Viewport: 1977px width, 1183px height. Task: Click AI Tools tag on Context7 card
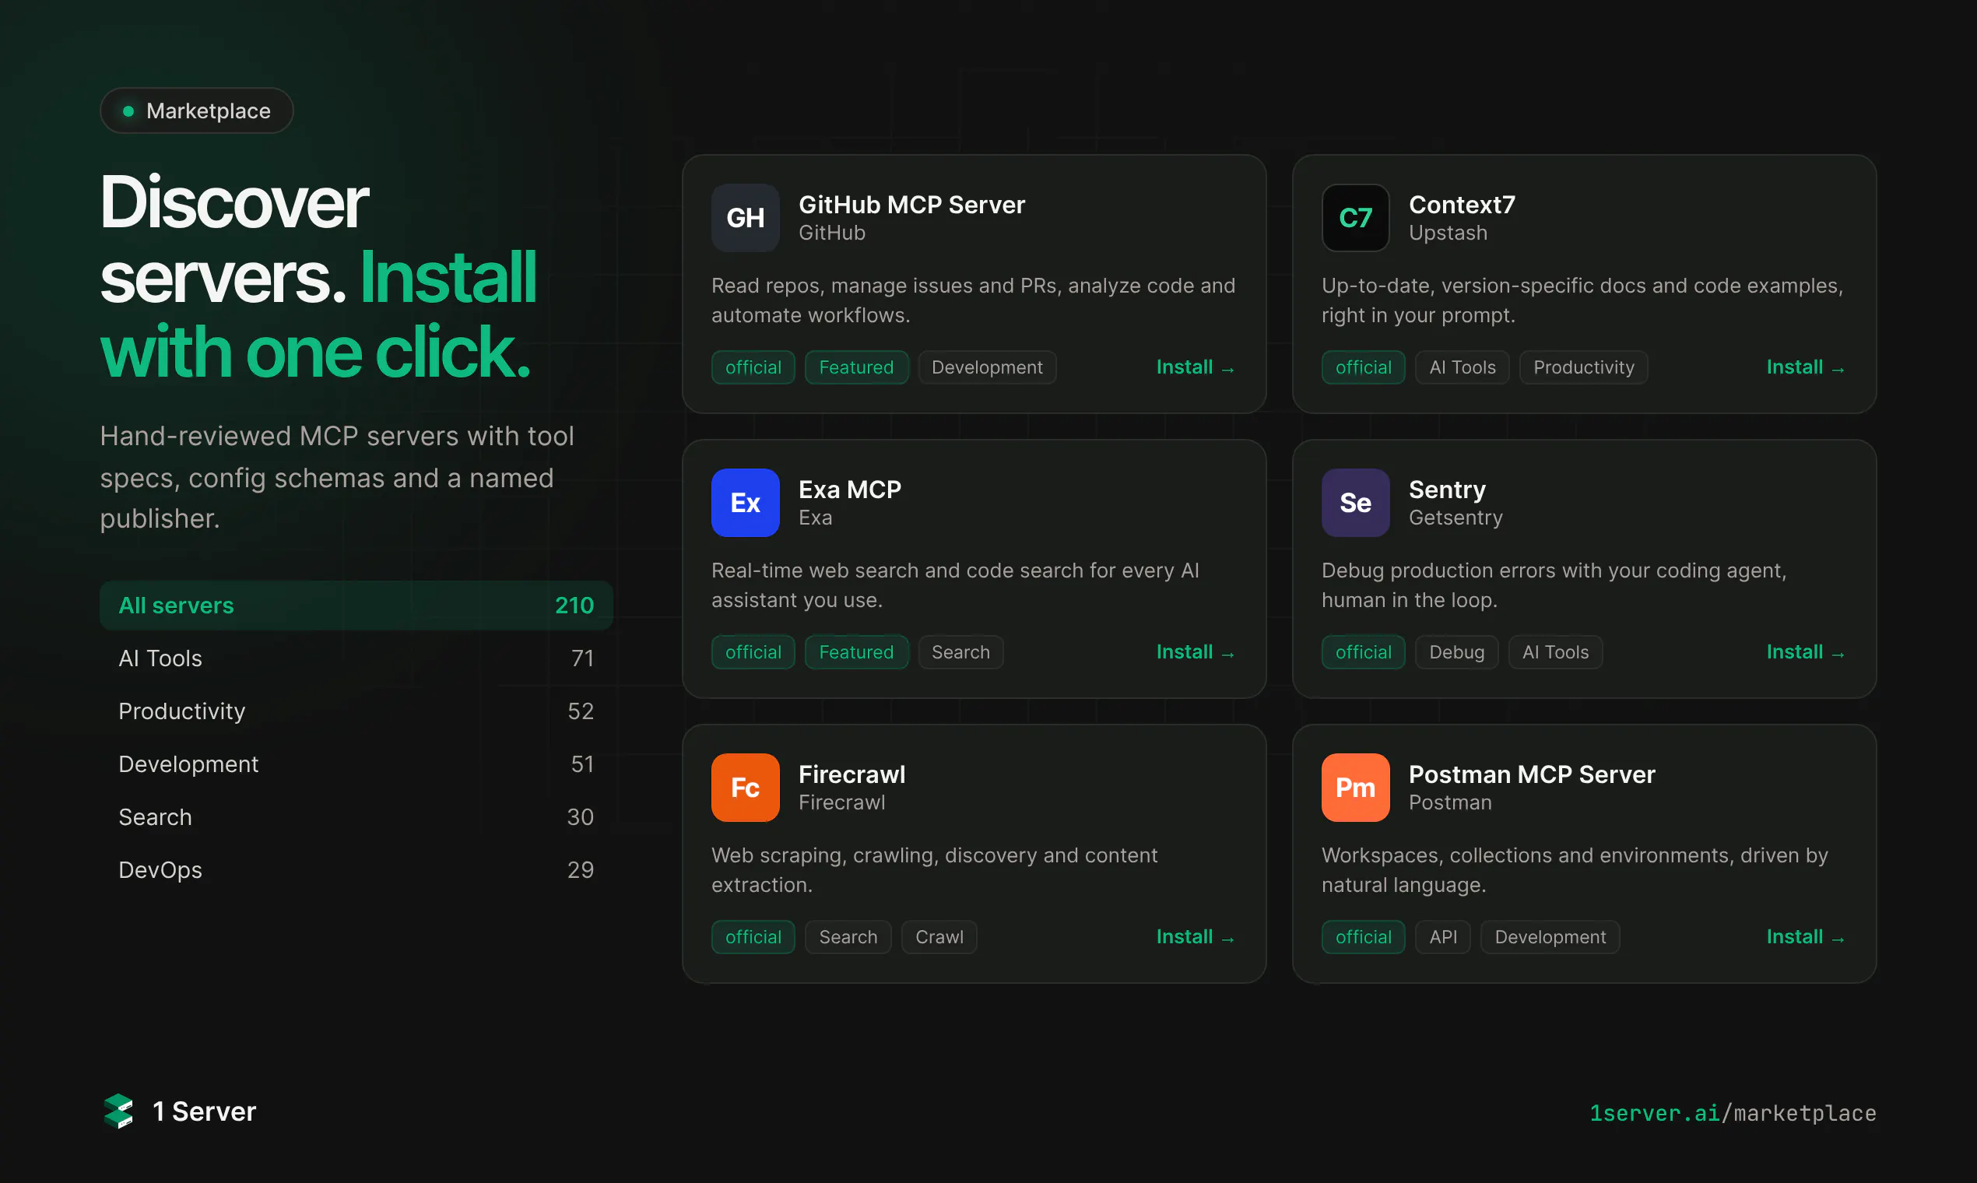click(x=1461, y=367)
